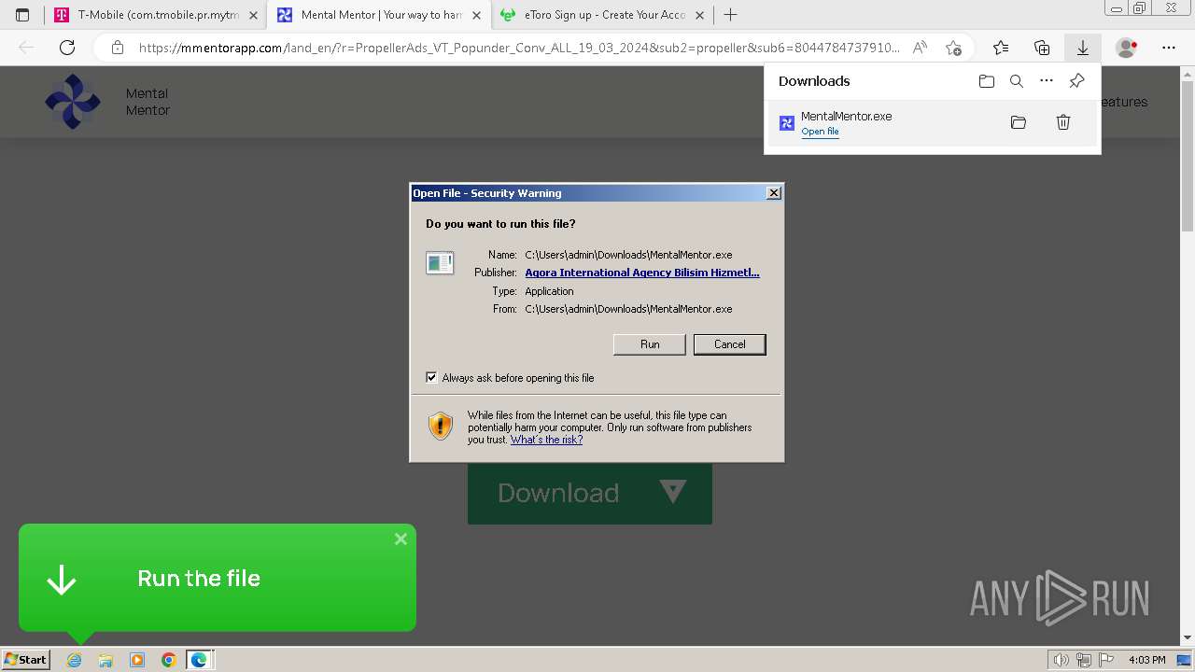Open the Edge profile avatar
The width and height of the screenshot is (1195, 672).
pyautogui.click(x=1127, y=48)
